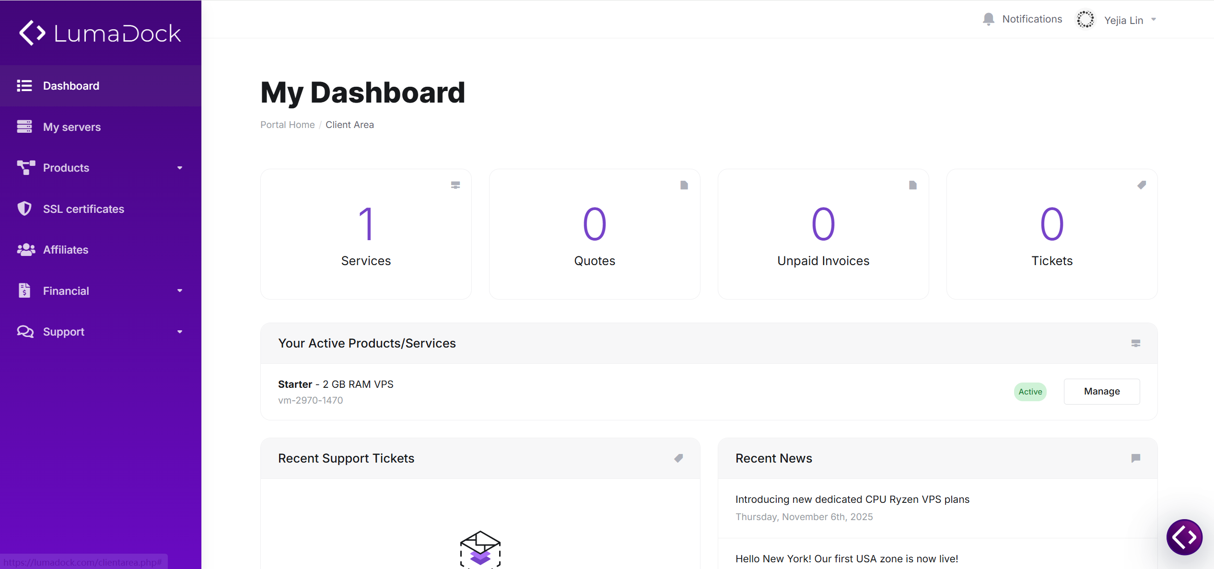This screenshot has height=569, width=1214.
Task: Follow the Portal Home breadcrumb link
Action: pyautogui.click(x=288, y=125)
